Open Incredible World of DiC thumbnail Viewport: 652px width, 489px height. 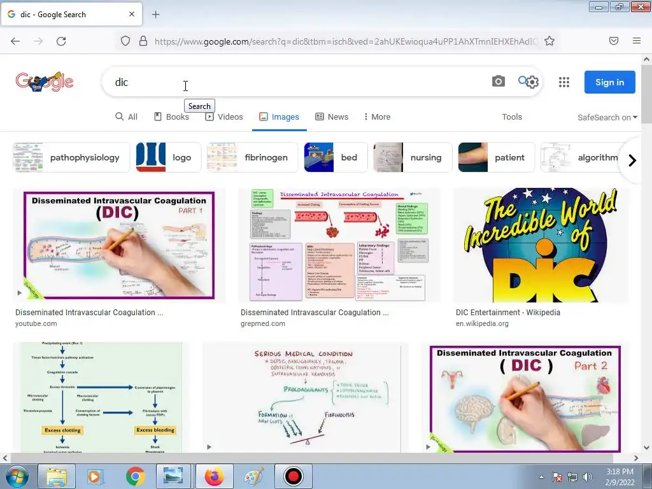pos(541,245)
